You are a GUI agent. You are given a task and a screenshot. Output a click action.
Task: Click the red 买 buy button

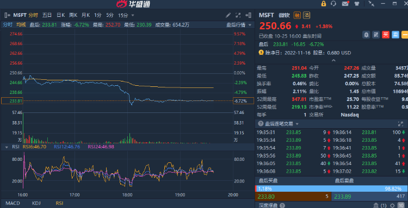coord(386,35)
